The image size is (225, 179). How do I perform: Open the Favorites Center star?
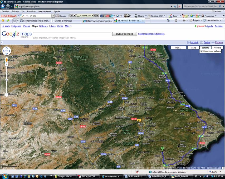[x=3, y=20]
